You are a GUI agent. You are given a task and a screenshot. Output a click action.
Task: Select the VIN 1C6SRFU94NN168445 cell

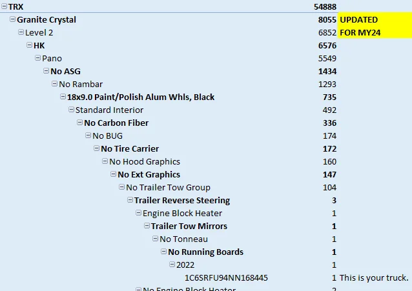(226, 277)
